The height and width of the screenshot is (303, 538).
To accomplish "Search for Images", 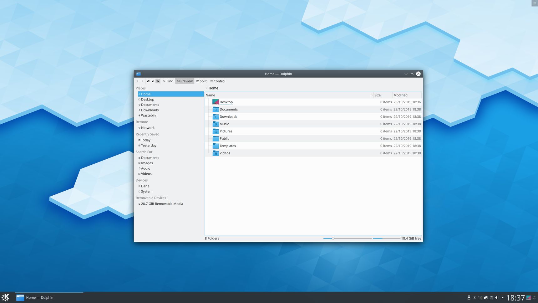I will click(x=171, y=163).
